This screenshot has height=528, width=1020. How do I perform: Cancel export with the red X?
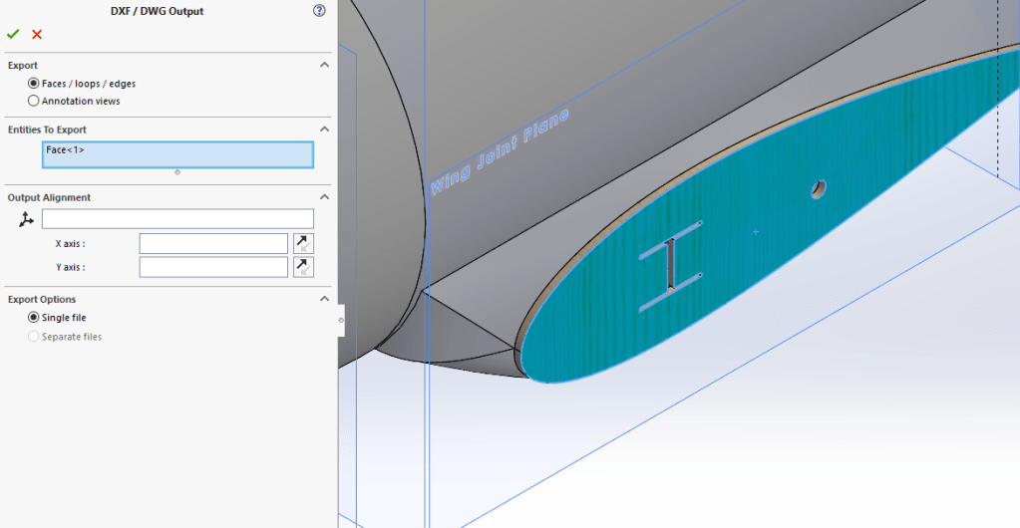pos(37,34)
